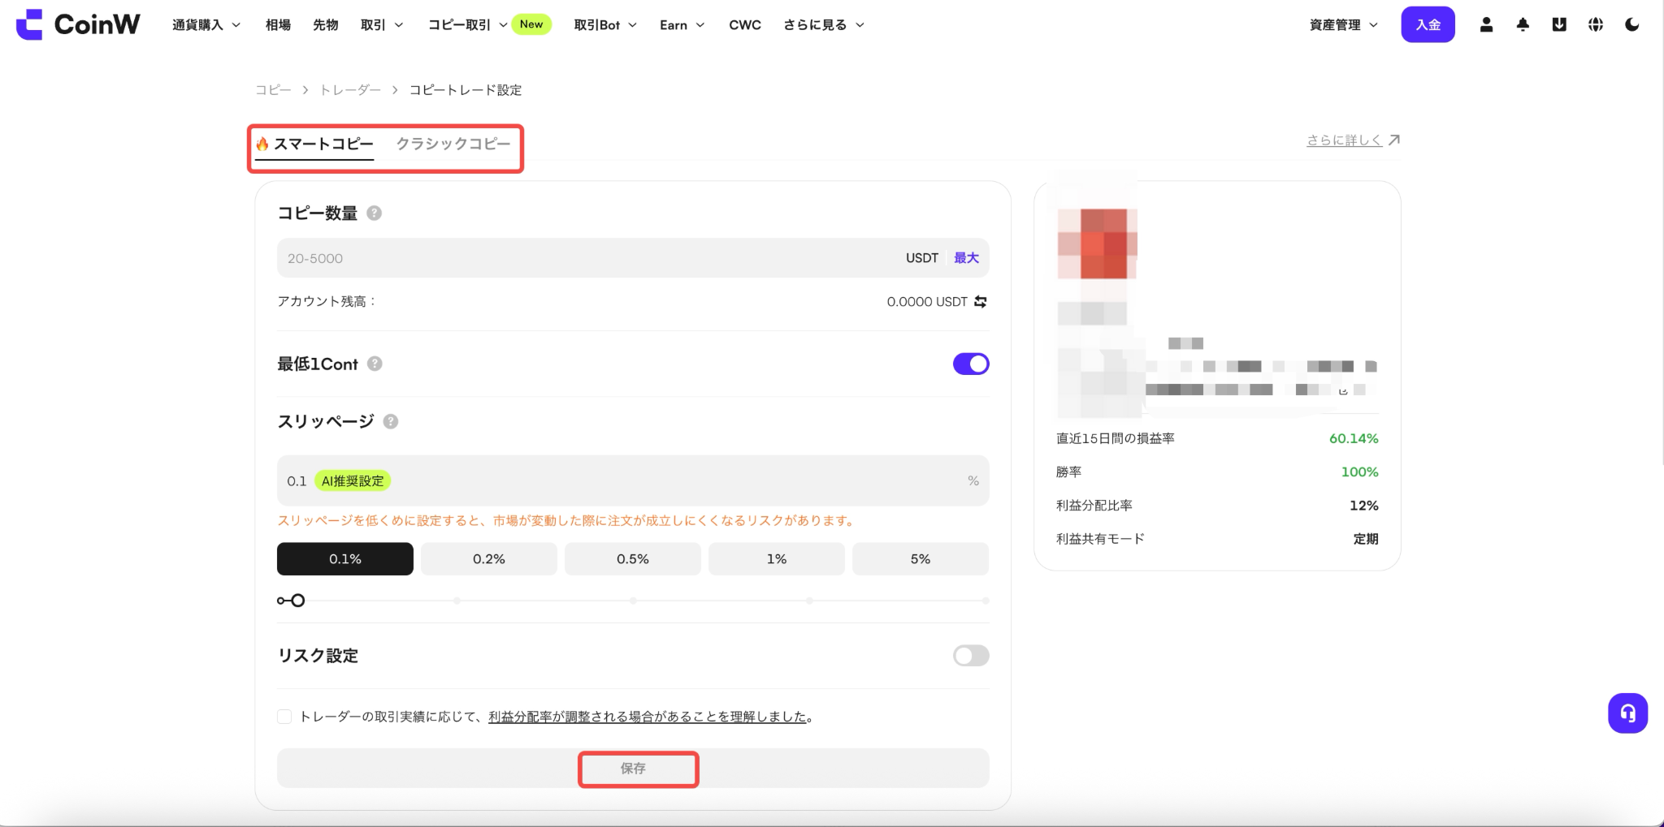Click the slippage slider handle
Screen dimensions: 1664x827
[297, 601]
